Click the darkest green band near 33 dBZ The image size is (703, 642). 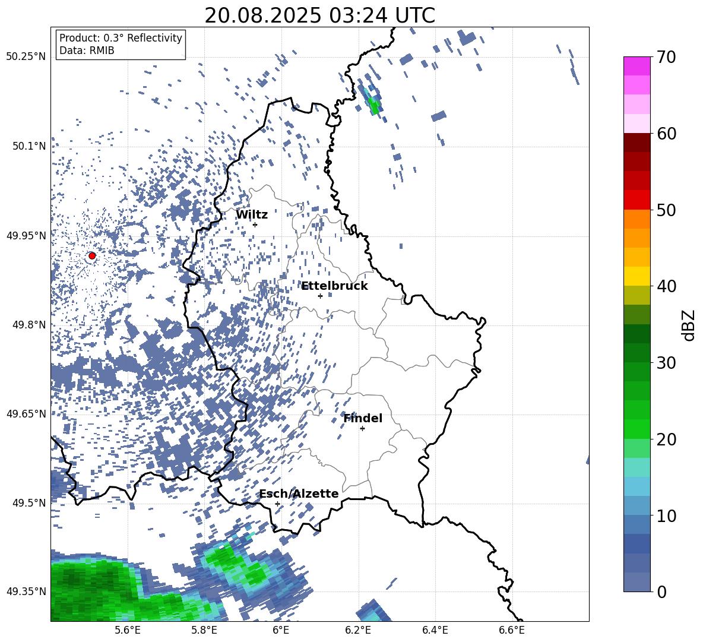(x=637, y=334)
